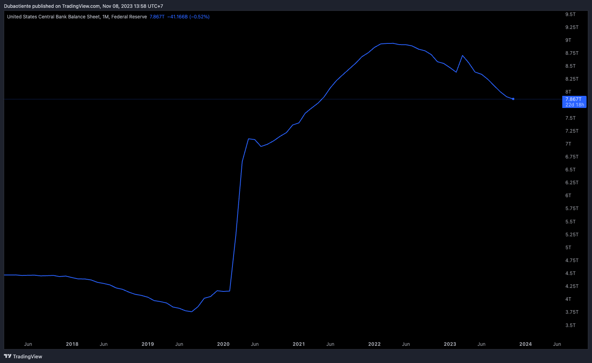Click the 8.25T price axis label

pos(572,79)
